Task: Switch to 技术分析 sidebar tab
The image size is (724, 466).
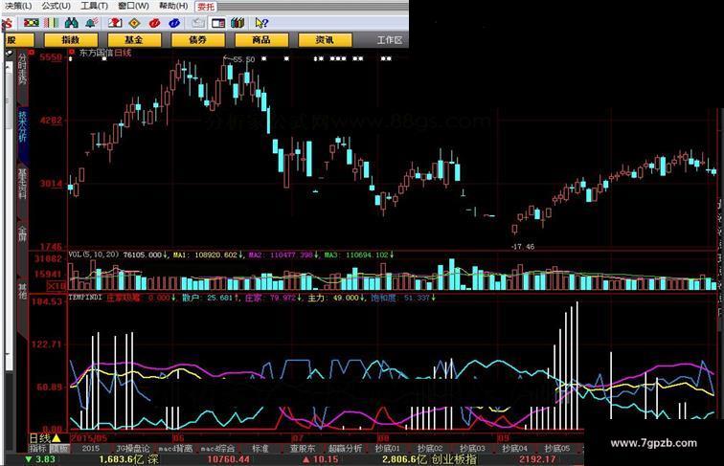Action: 23,125
